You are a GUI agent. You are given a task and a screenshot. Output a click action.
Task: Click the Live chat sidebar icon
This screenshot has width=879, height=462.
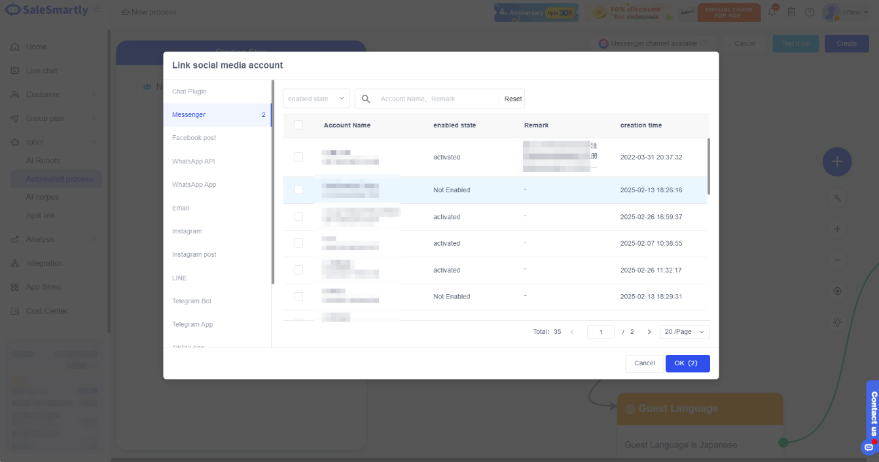tap(14, 71)
